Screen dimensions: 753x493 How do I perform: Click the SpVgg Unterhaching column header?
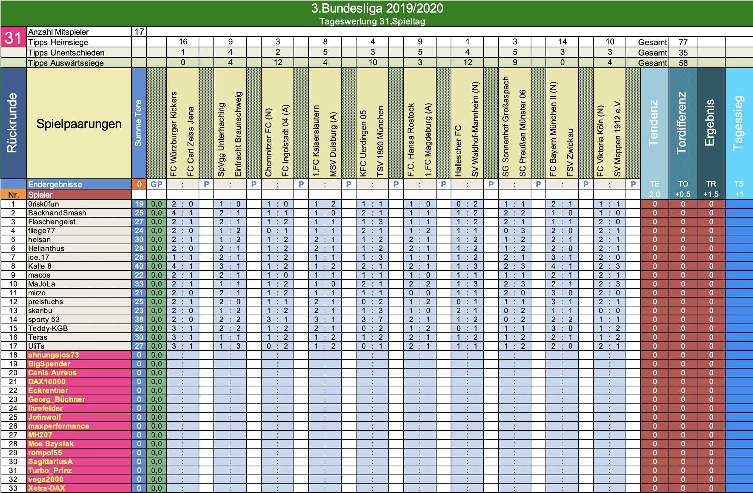tap(221, 140)
